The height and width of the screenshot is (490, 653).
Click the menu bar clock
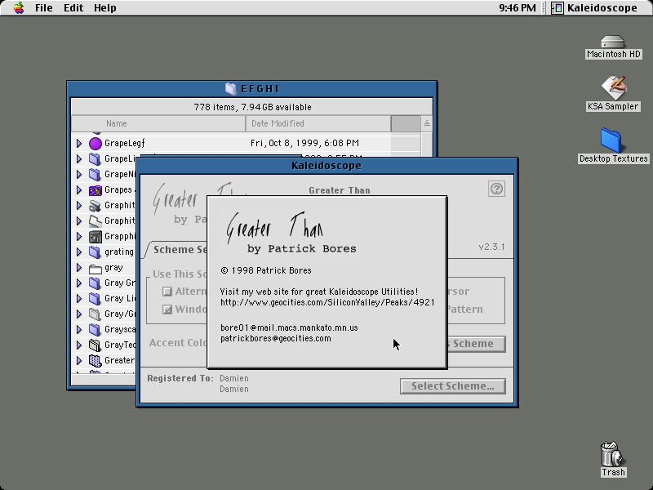tap(518, 8)
